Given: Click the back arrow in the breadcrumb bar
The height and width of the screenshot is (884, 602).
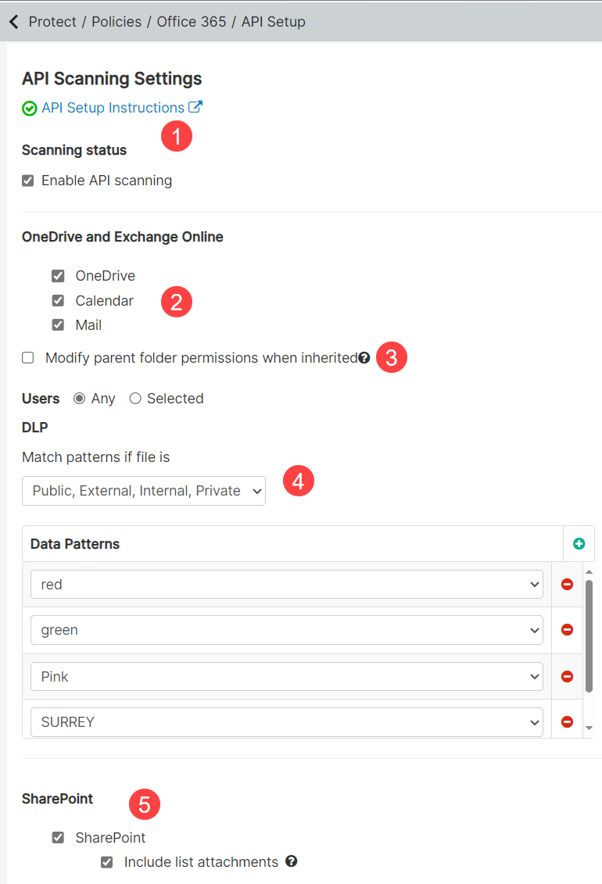Looking at the screenshot, I should [x=14, y=21].
